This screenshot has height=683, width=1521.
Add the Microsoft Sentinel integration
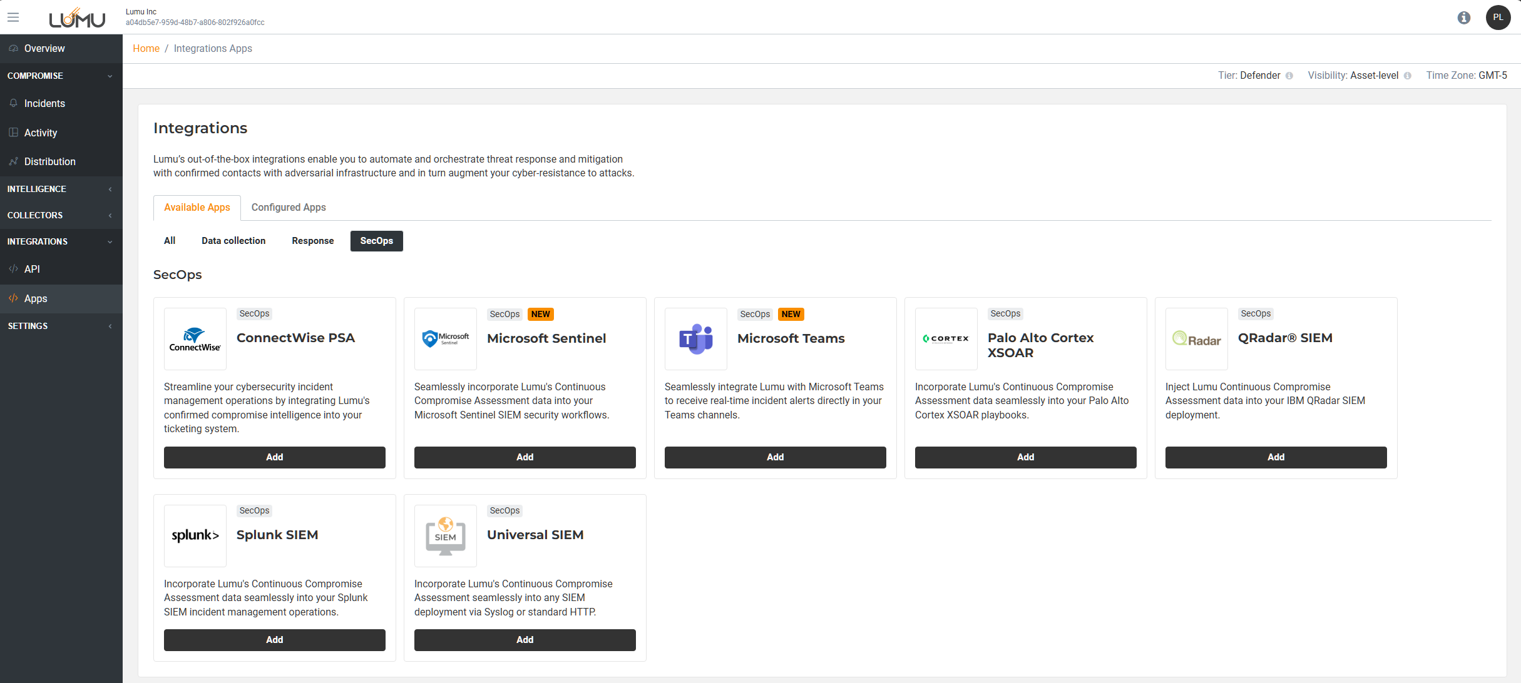point(525,457)
